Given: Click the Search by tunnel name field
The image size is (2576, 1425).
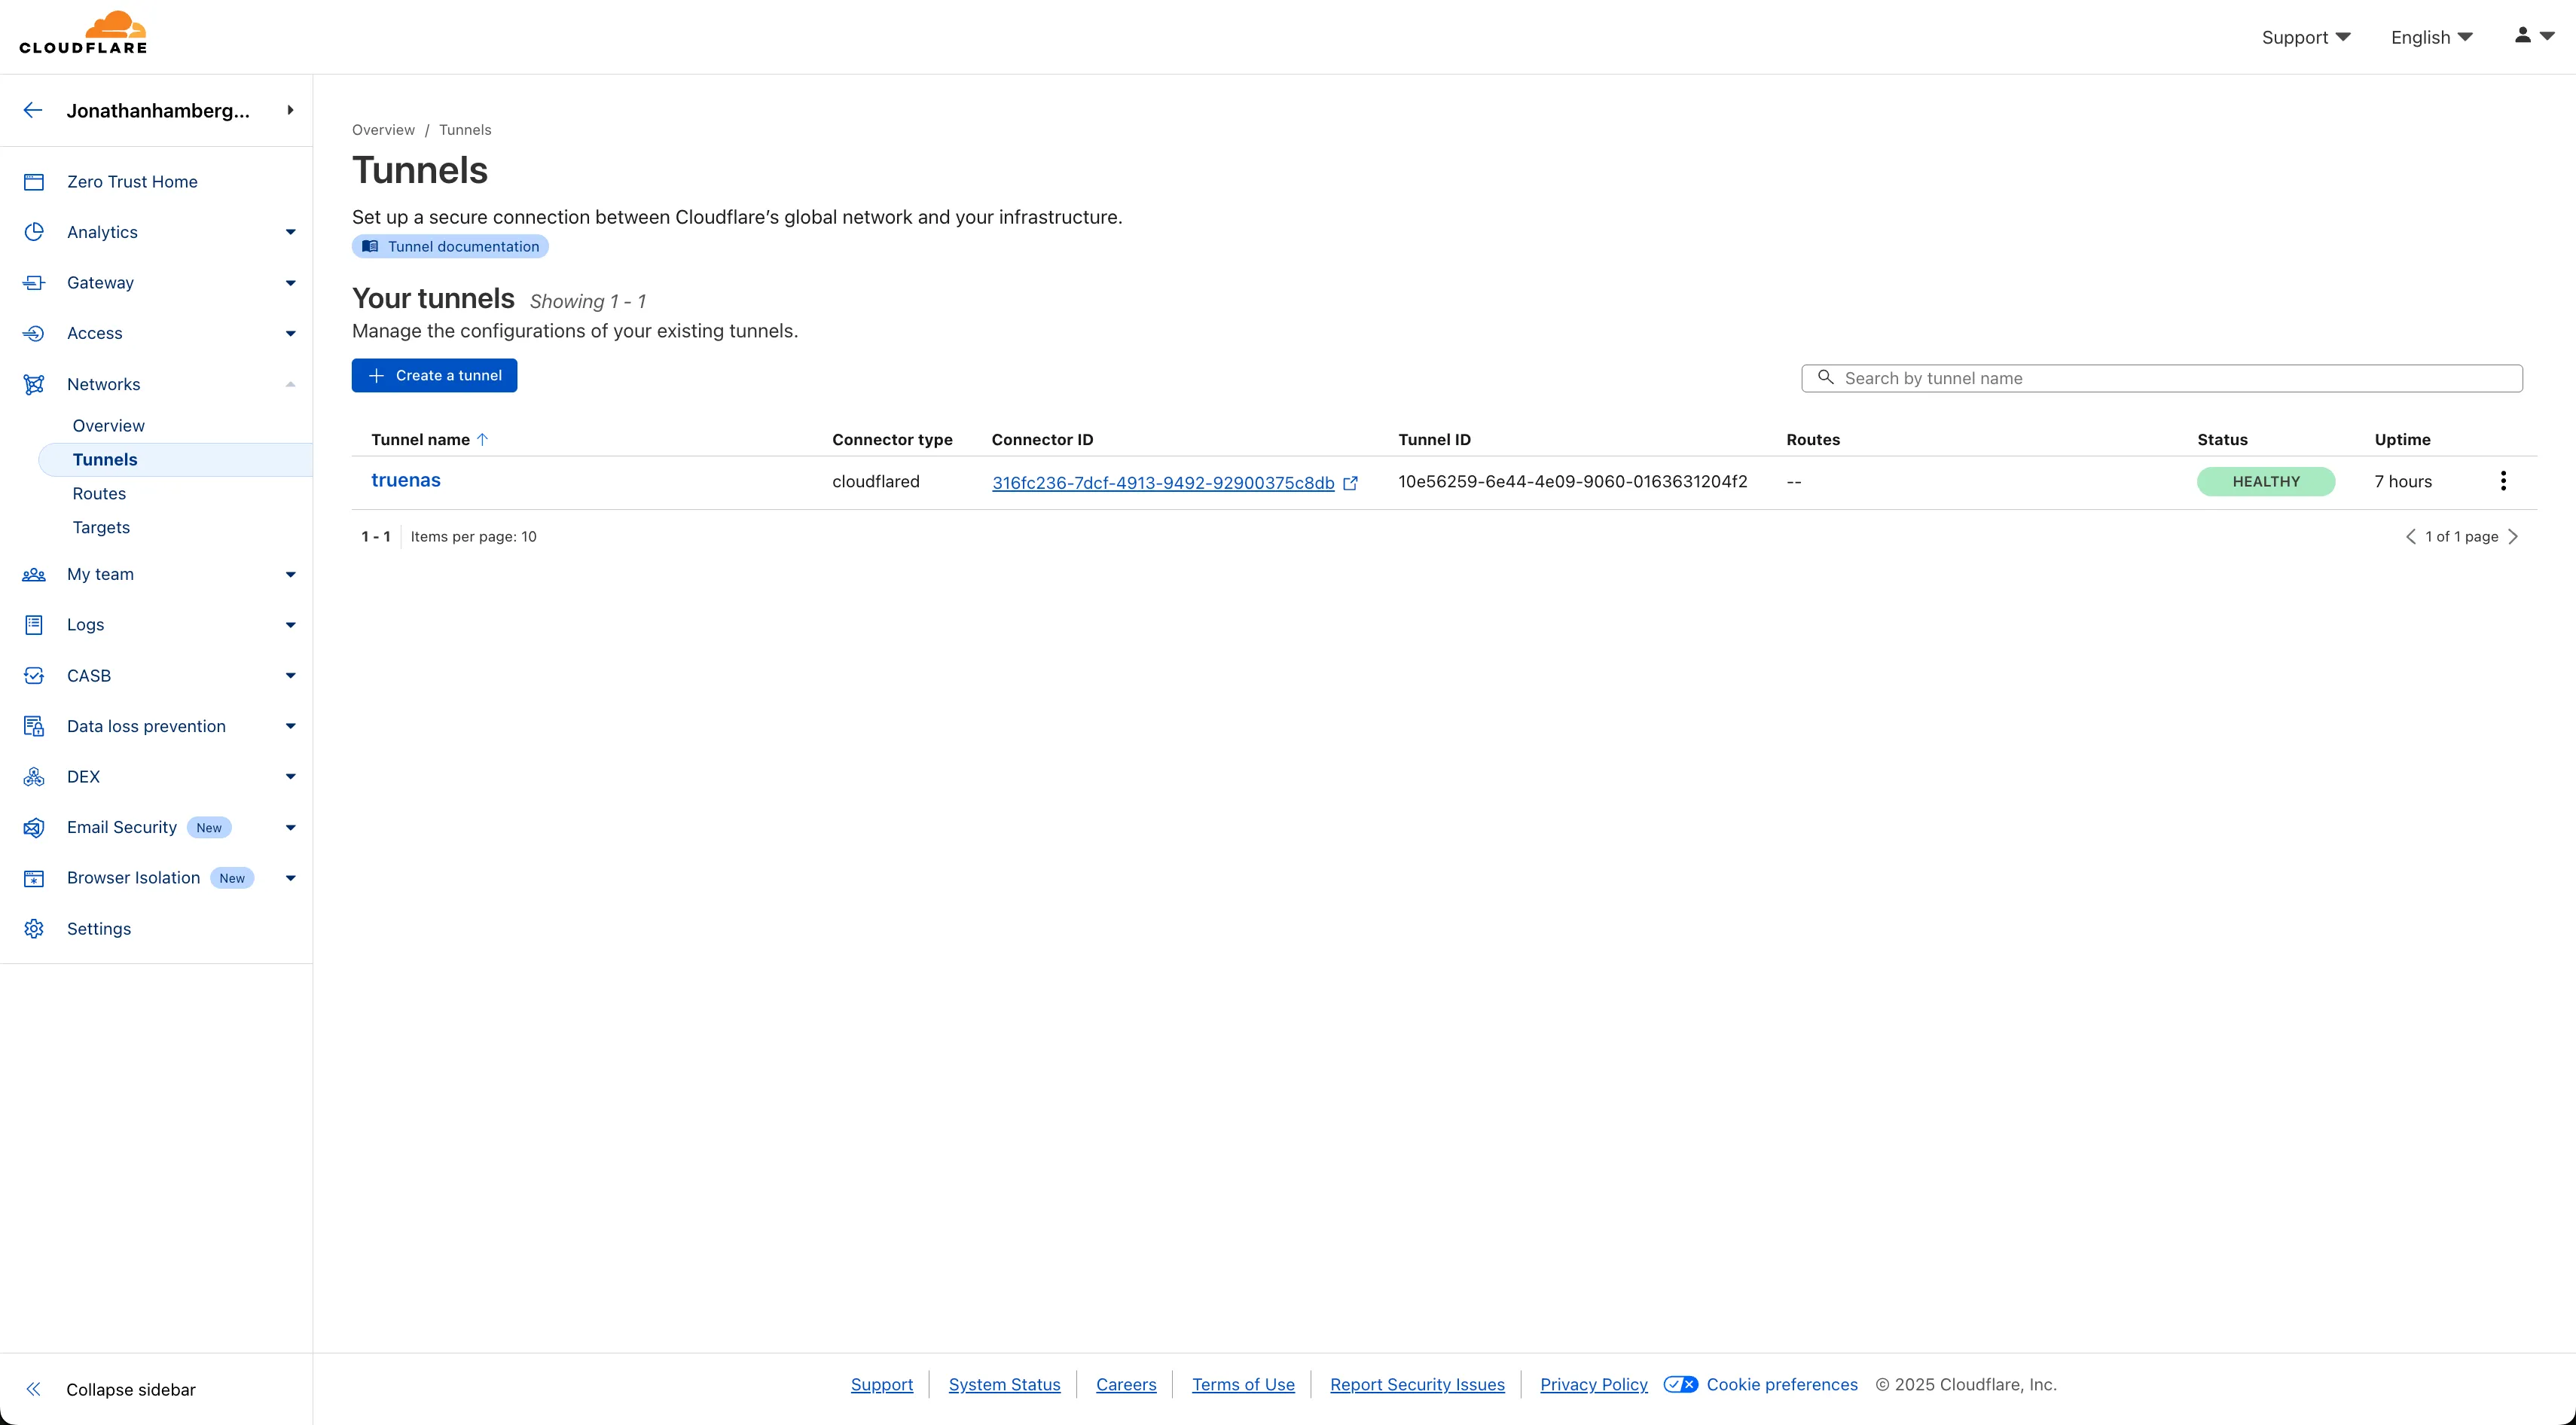Looking at the screenshot, I should [x=2162, y=378].
